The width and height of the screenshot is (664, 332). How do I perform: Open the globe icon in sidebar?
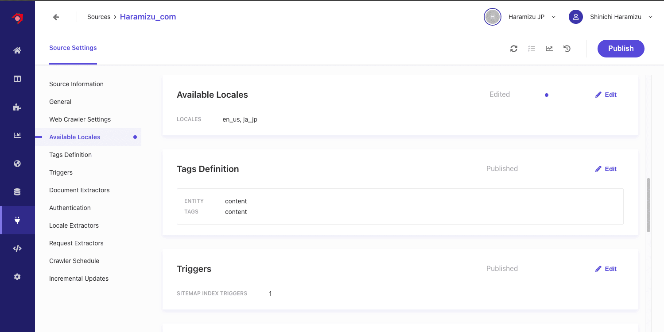click(x=17, y=164)
